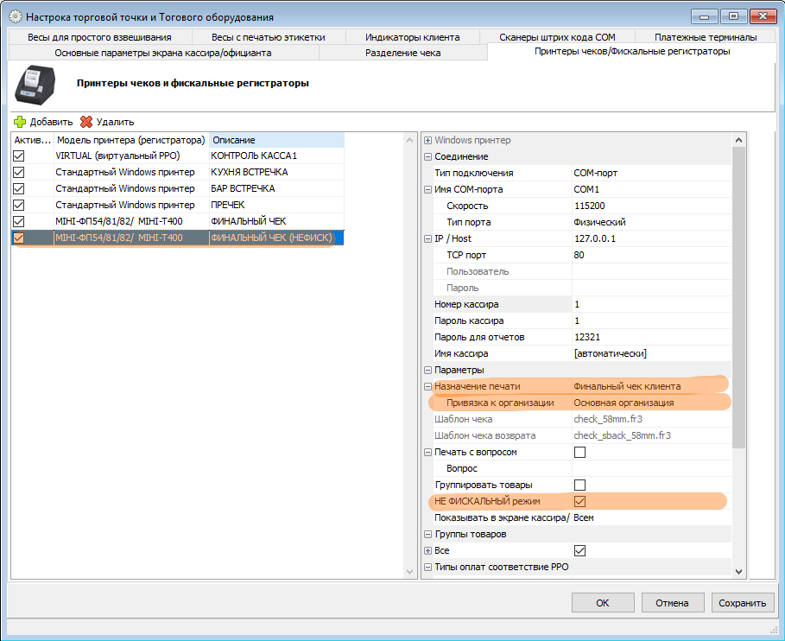
Task: Collapse the Соединение section
Action: pos(427,156)
